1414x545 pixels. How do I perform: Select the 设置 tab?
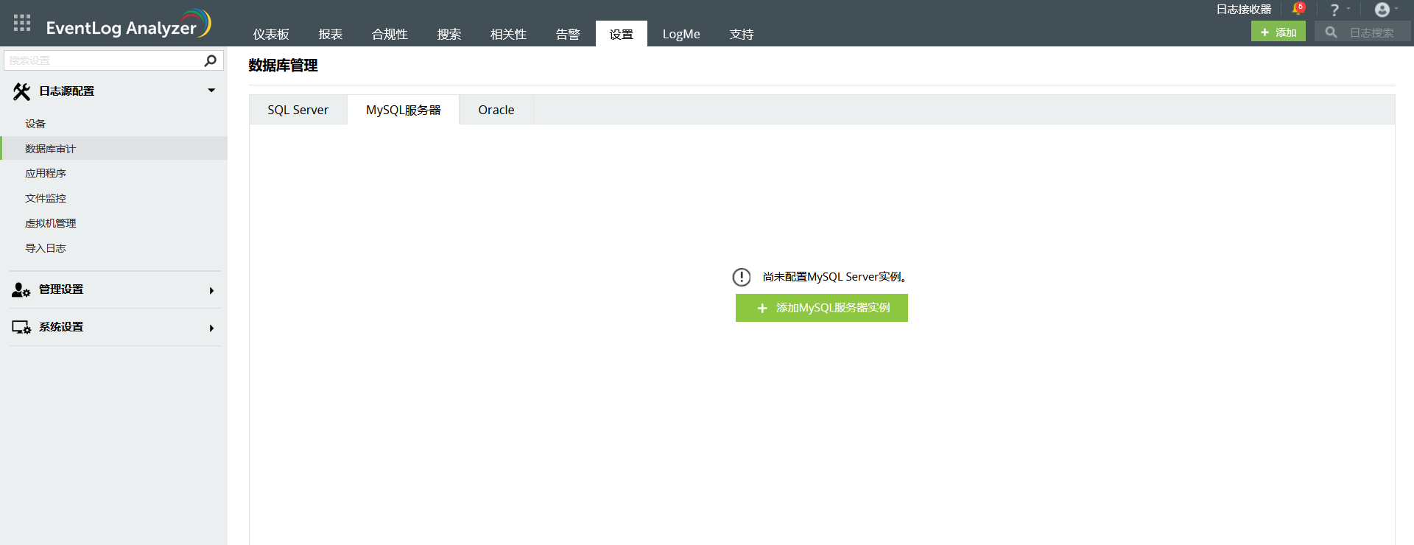coord(622,34)
